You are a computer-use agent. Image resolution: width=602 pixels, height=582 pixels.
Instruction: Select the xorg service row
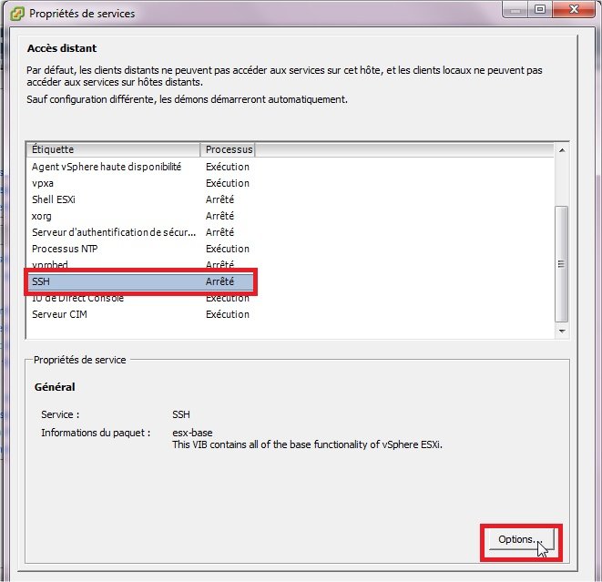(x=42, y=216)
